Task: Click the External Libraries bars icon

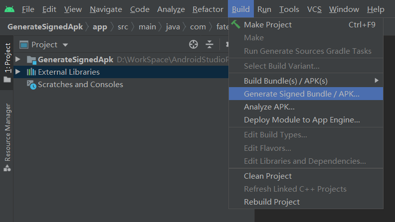Action: click(31, 72)
